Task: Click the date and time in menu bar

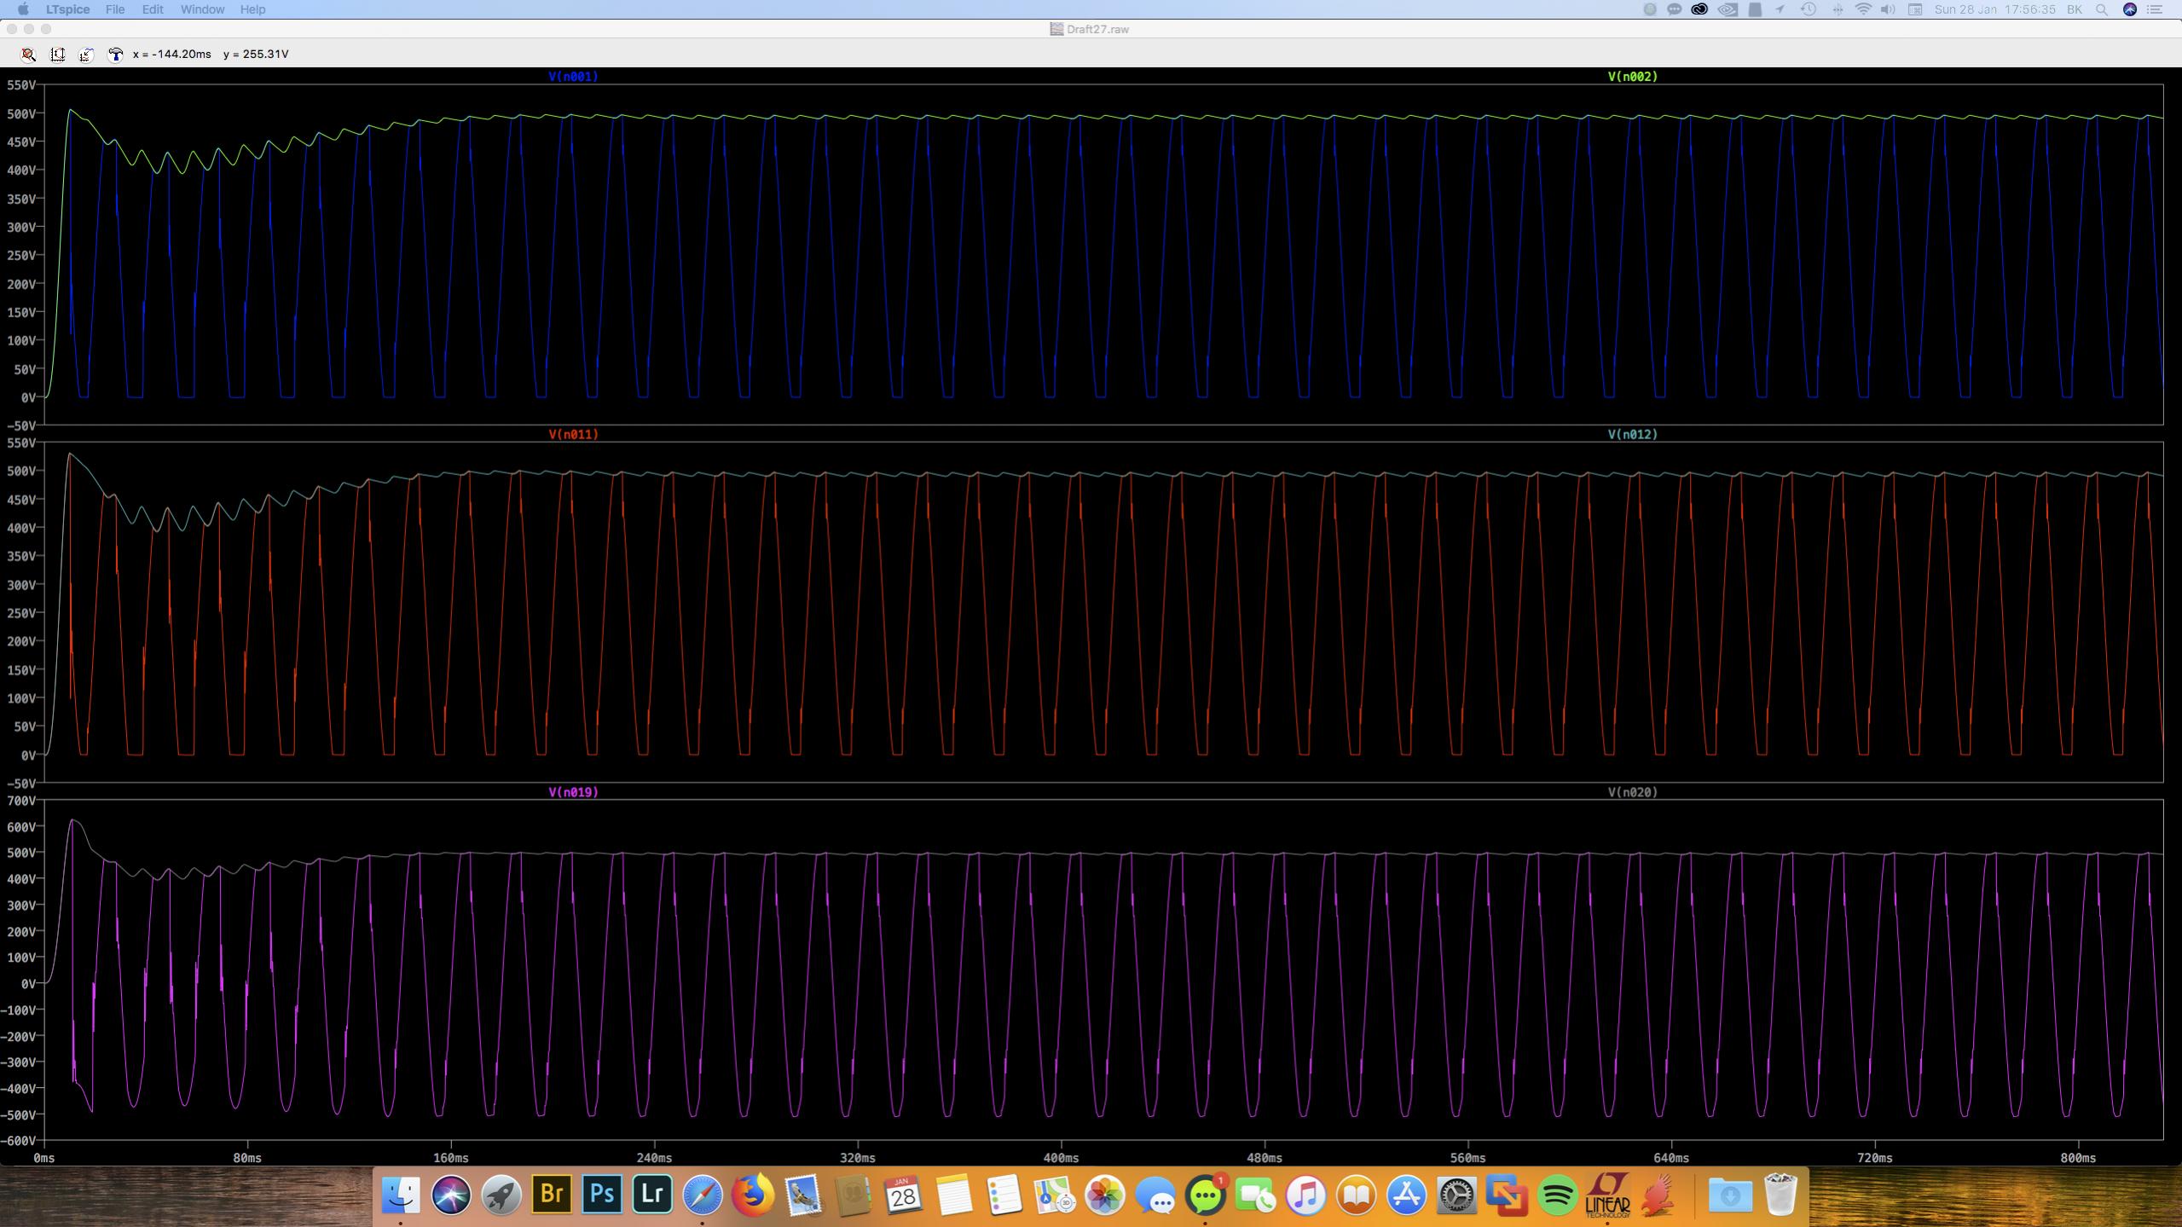Action: 1994,9
